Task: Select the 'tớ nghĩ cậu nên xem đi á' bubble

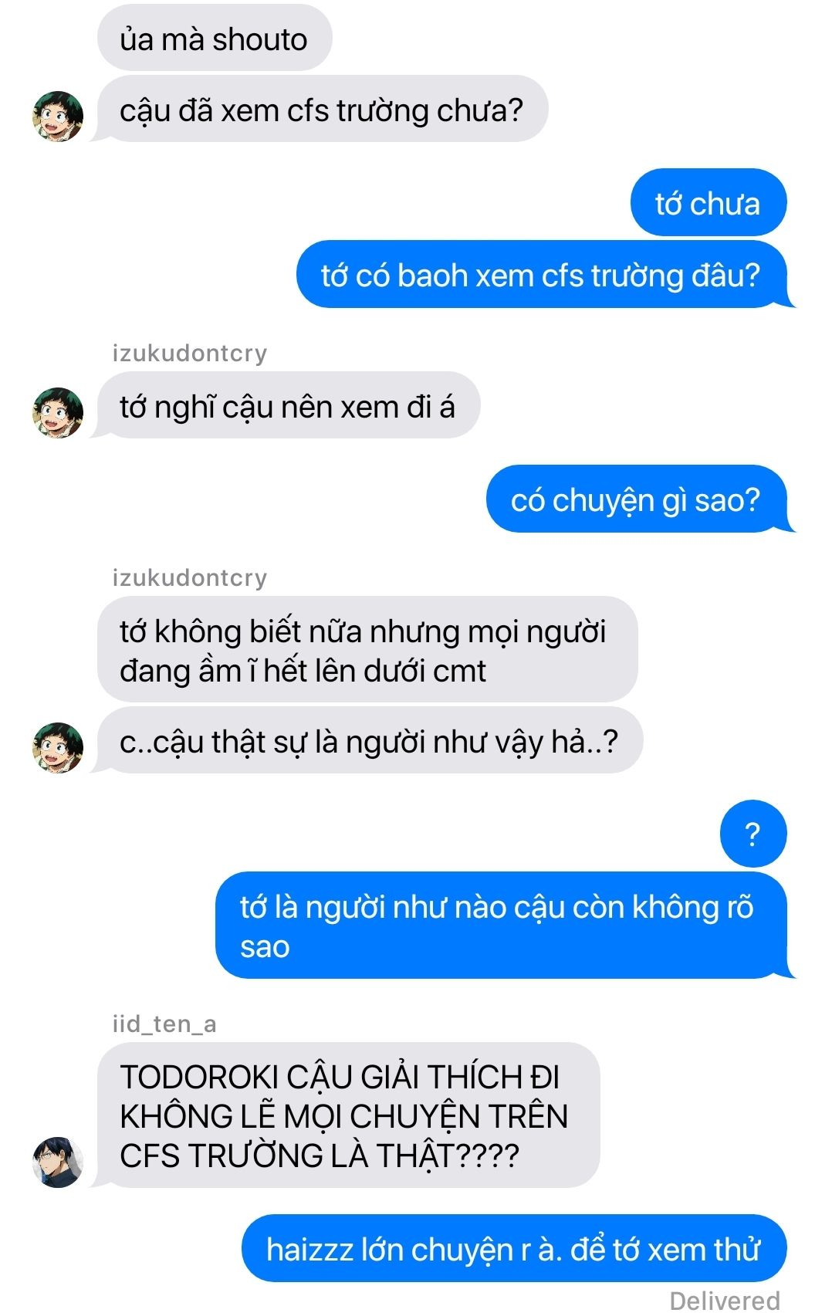Action: coord(286,405)
